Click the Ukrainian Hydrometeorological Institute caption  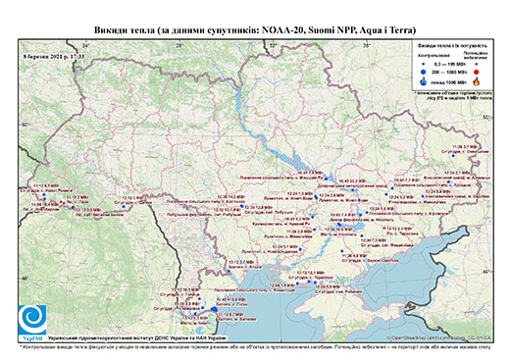point(137,338)
